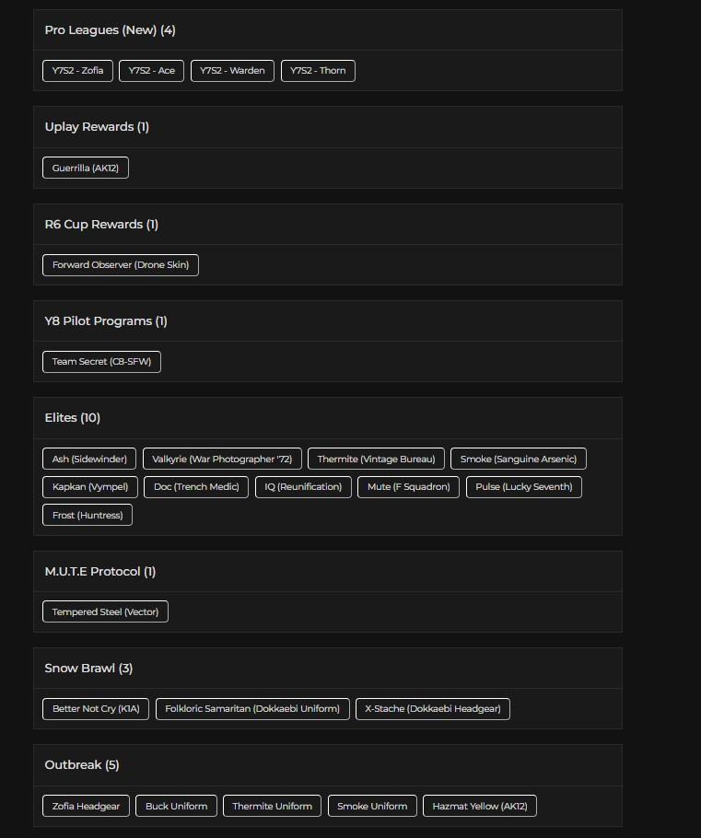Click the Elites (10) section header

coord(73,418)
